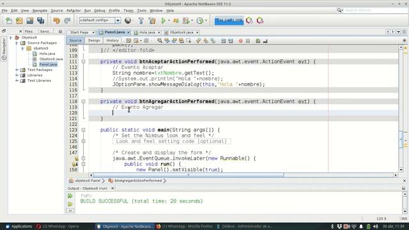This screenshot has height=230, width=409.
Task: Collapse btnAceptarActionPerformed code fold at line 111
Action: point(83,62)
